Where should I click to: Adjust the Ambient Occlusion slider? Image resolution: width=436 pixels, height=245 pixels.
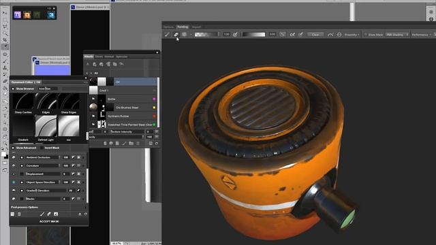click(42, 157)
